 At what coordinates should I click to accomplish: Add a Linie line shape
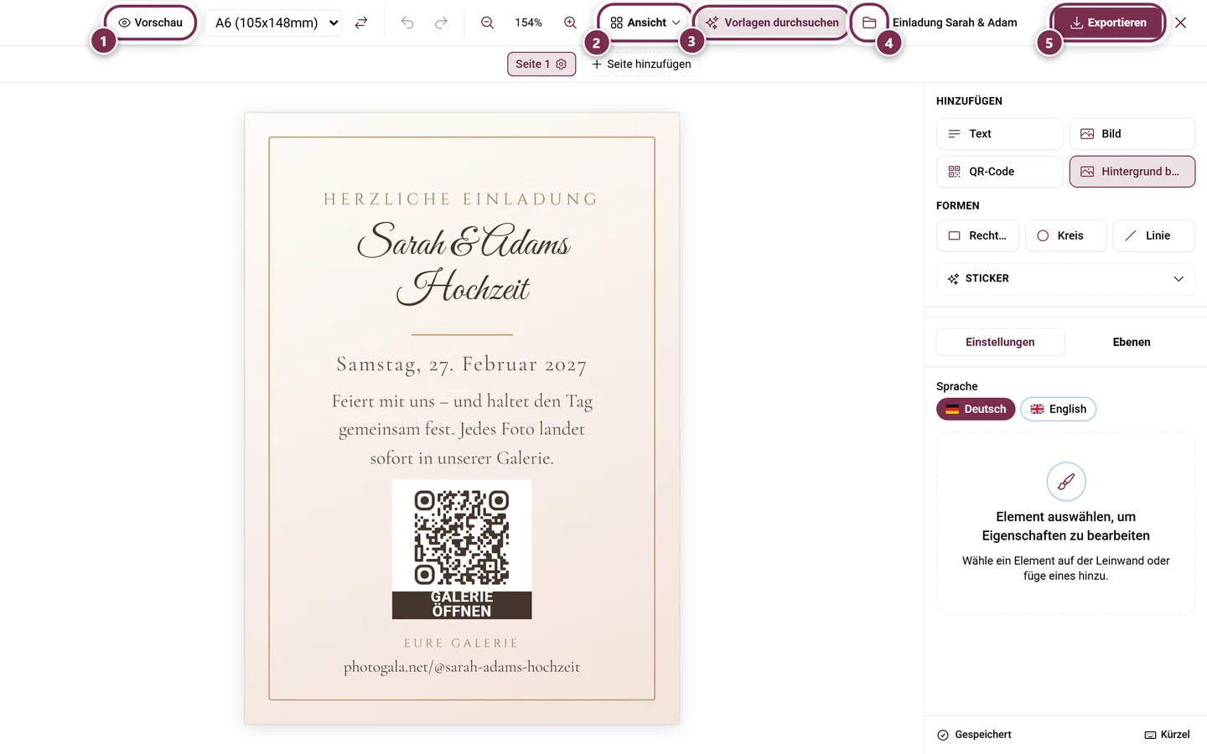click(1154, 236)
